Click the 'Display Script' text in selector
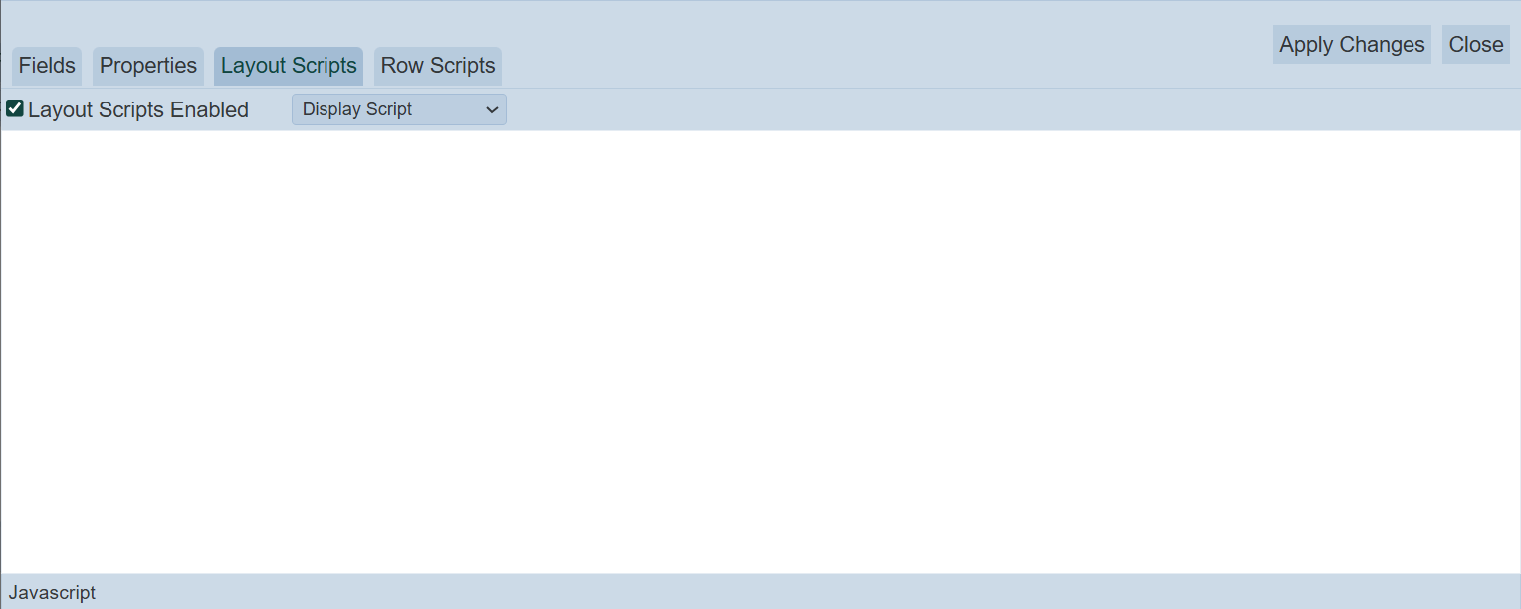The image size is (1521, 609). tap(357, 109)
